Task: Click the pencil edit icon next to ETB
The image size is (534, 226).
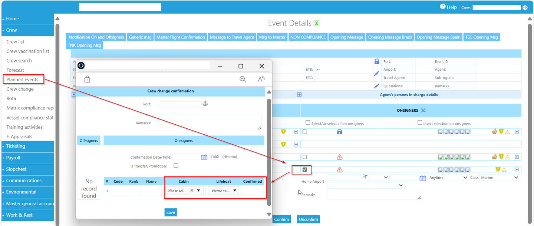Action: tap(376, 74)
